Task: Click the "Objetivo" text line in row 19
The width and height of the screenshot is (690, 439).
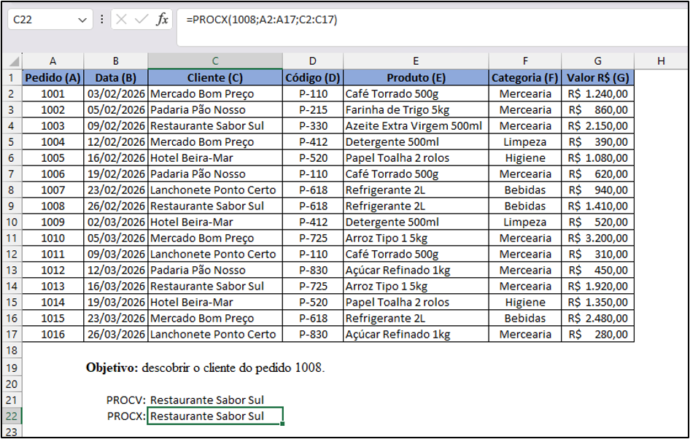Action: click(x=205, y=368)
